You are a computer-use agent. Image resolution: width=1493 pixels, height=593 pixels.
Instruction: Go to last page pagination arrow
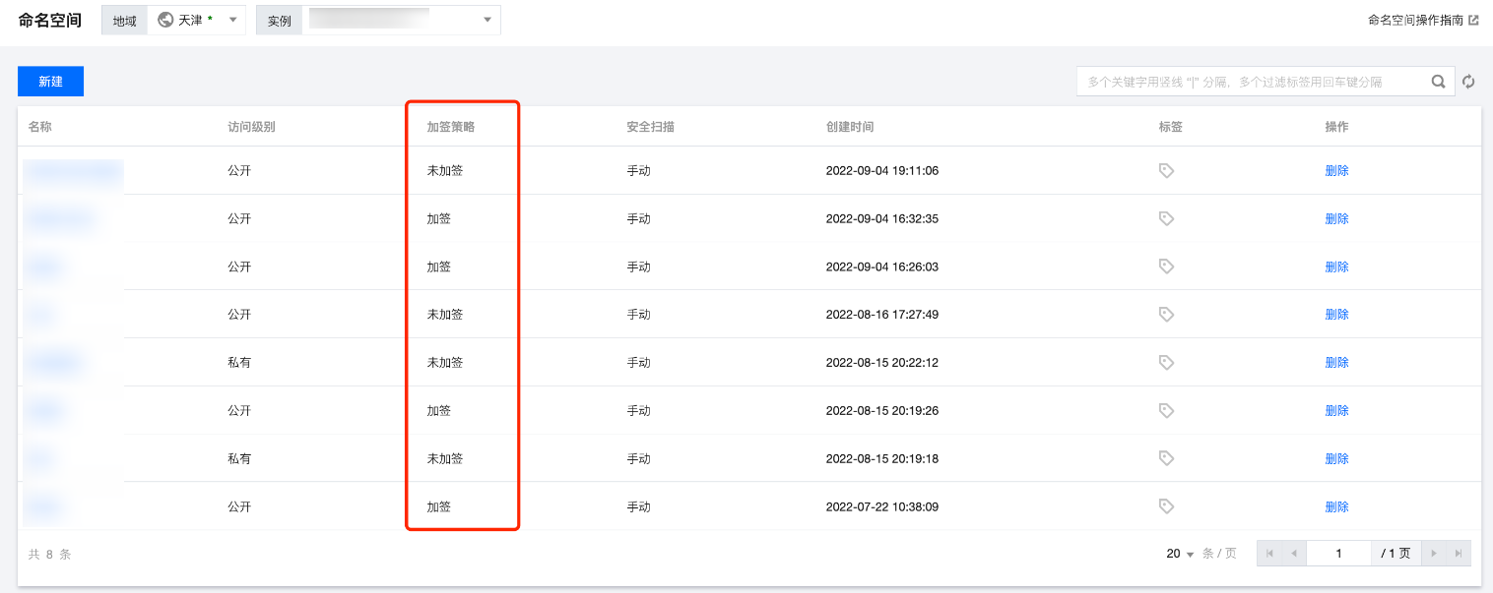click(1458, 554)
